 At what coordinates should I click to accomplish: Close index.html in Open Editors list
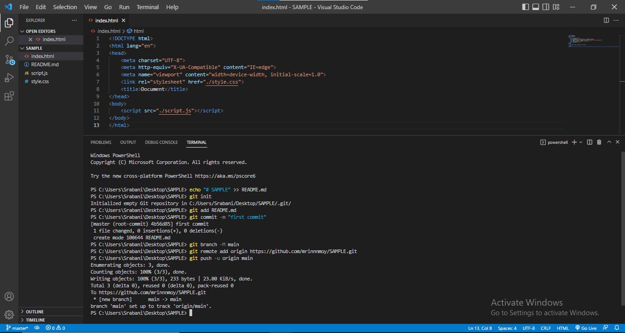click(x=30, y=39)
